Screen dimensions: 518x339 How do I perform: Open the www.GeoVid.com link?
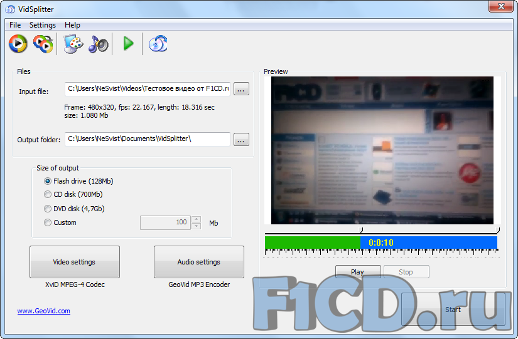(43, 311)
